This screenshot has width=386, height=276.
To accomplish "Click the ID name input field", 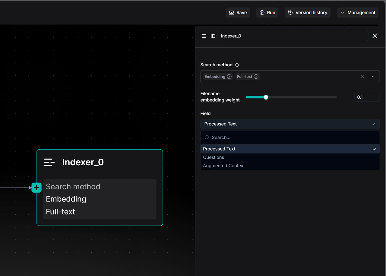I will 293,36.
